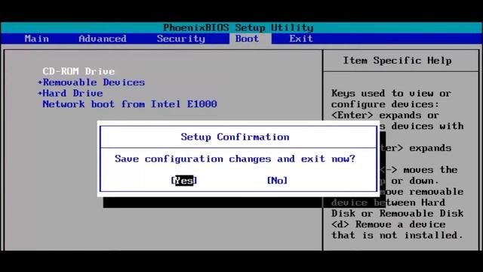Click the Setup Confirmation dialog title
The image size is (483, 272).
(235, 137)
